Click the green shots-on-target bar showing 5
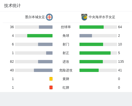132x106 pixels. 95,53
